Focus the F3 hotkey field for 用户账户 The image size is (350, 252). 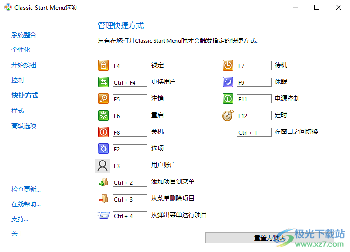130,165
